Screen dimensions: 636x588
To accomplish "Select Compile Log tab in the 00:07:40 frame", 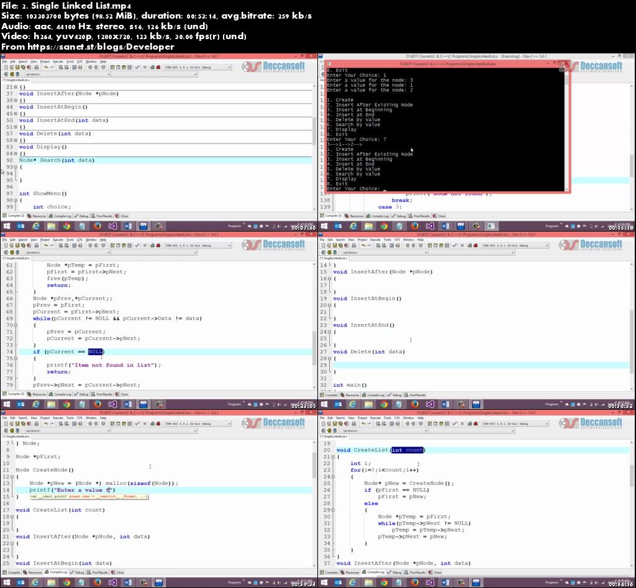I will tap(60, 216).
